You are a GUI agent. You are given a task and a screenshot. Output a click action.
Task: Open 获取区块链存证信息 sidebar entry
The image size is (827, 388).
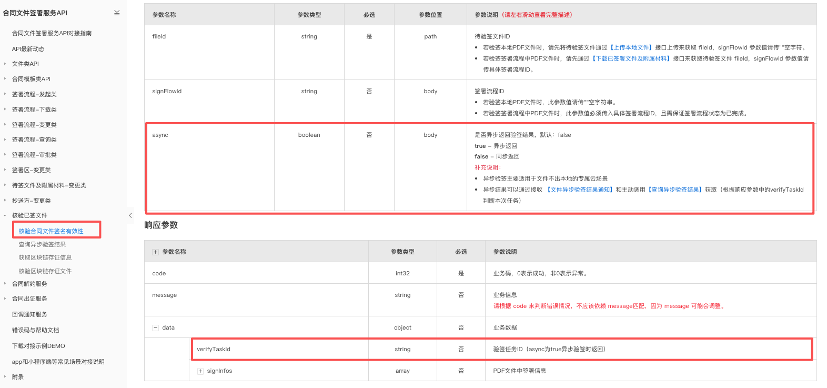tap(45, 257)
